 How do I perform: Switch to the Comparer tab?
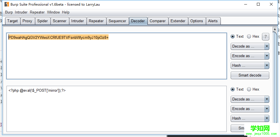[158, 21]
